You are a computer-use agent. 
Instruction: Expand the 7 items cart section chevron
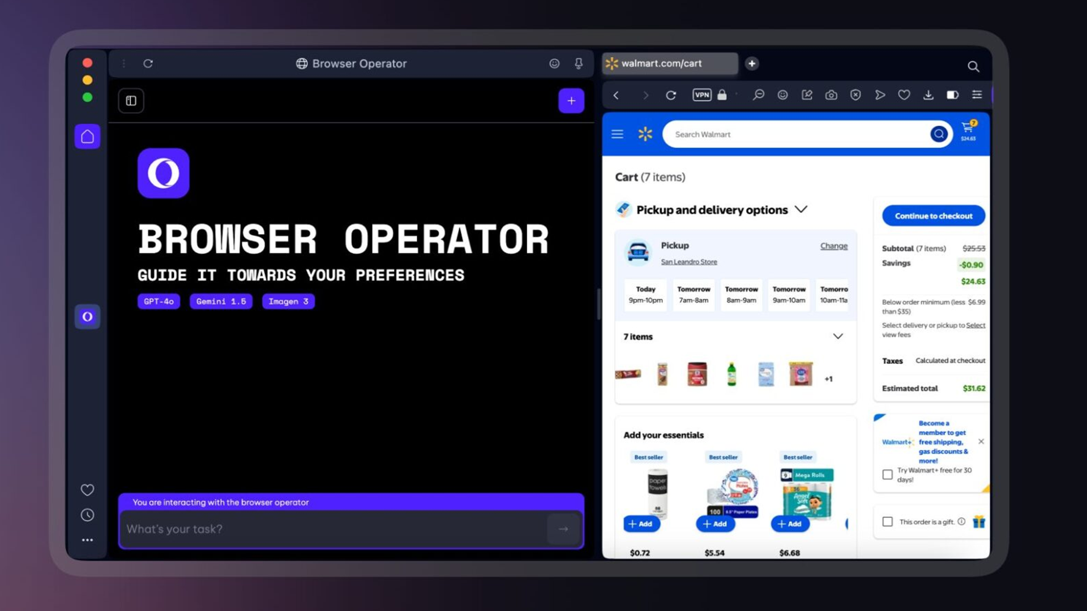(838, 337)
